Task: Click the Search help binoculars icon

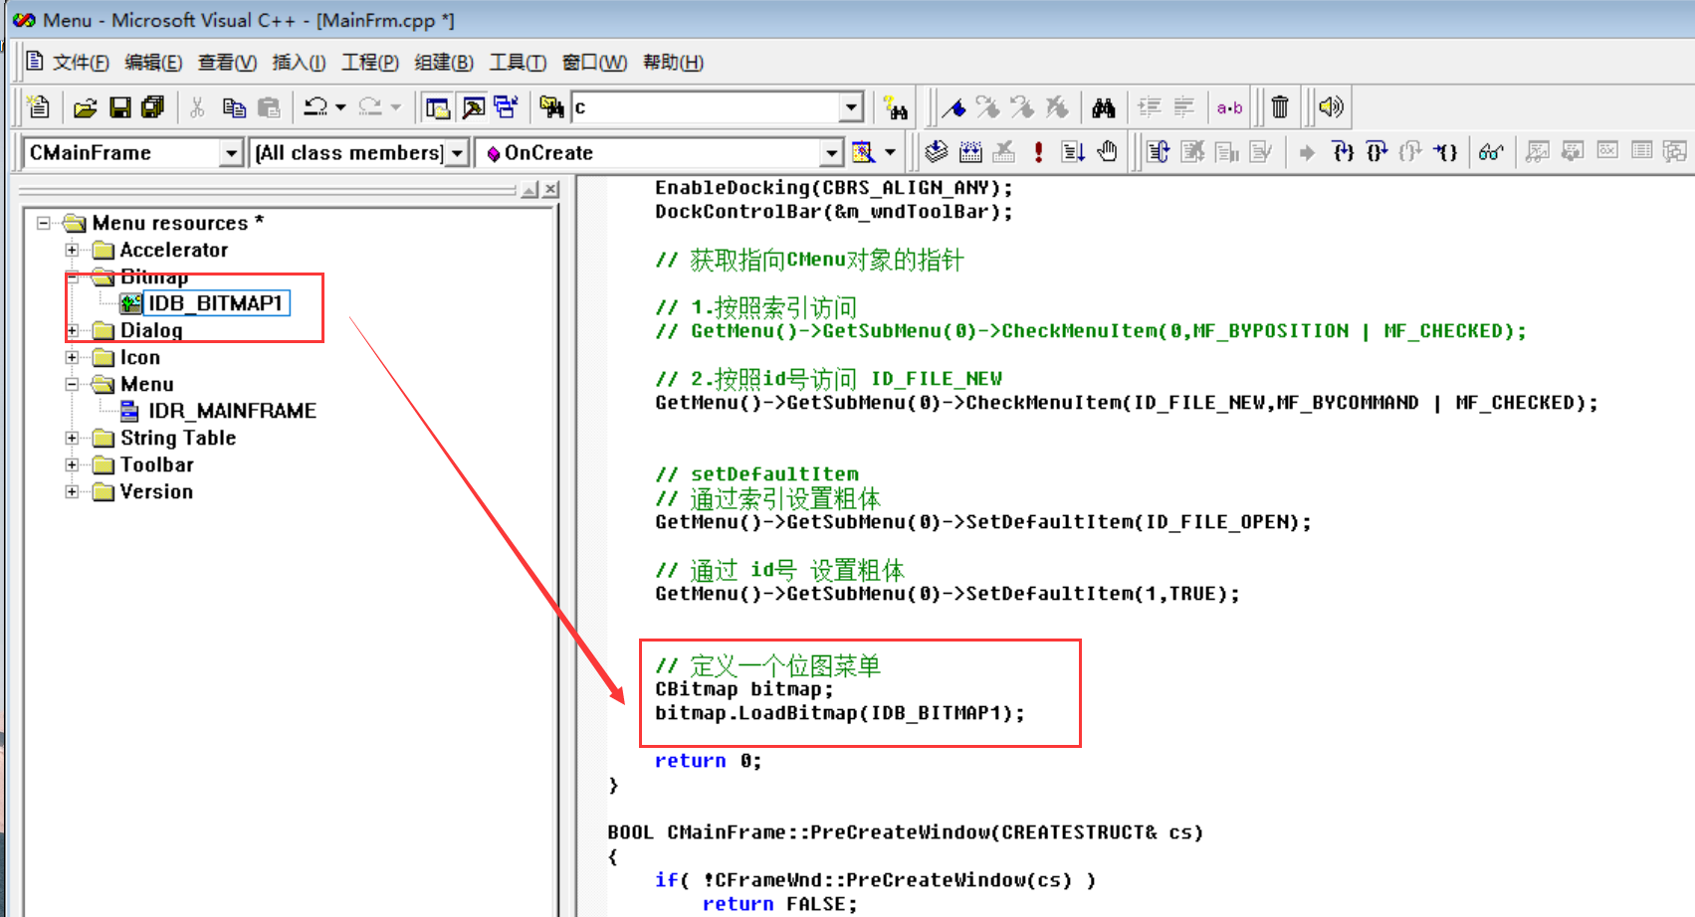Action: point(895,107)
